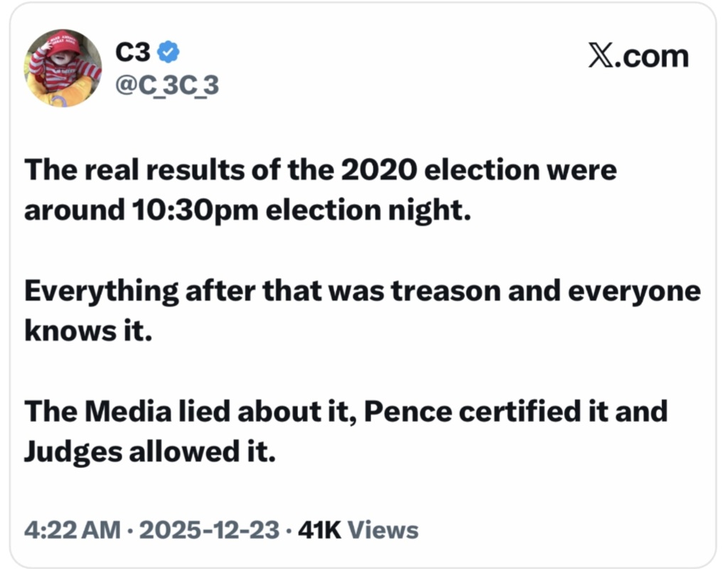The image size is (728, 569).
Task: Click the display name C3
Action: 132,51
